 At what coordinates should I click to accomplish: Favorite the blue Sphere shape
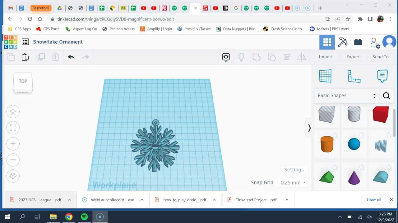pos(362,135)
